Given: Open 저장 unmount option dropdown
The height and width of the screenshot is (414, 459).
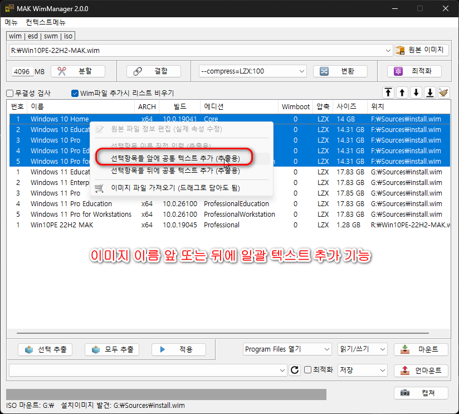Looking at the screenshot, I should point(363,371).
